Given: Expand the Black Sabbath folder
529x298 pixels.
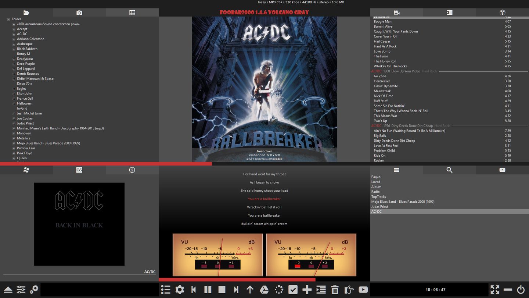Looking at the screenshot, I should (x=14, y=49).
